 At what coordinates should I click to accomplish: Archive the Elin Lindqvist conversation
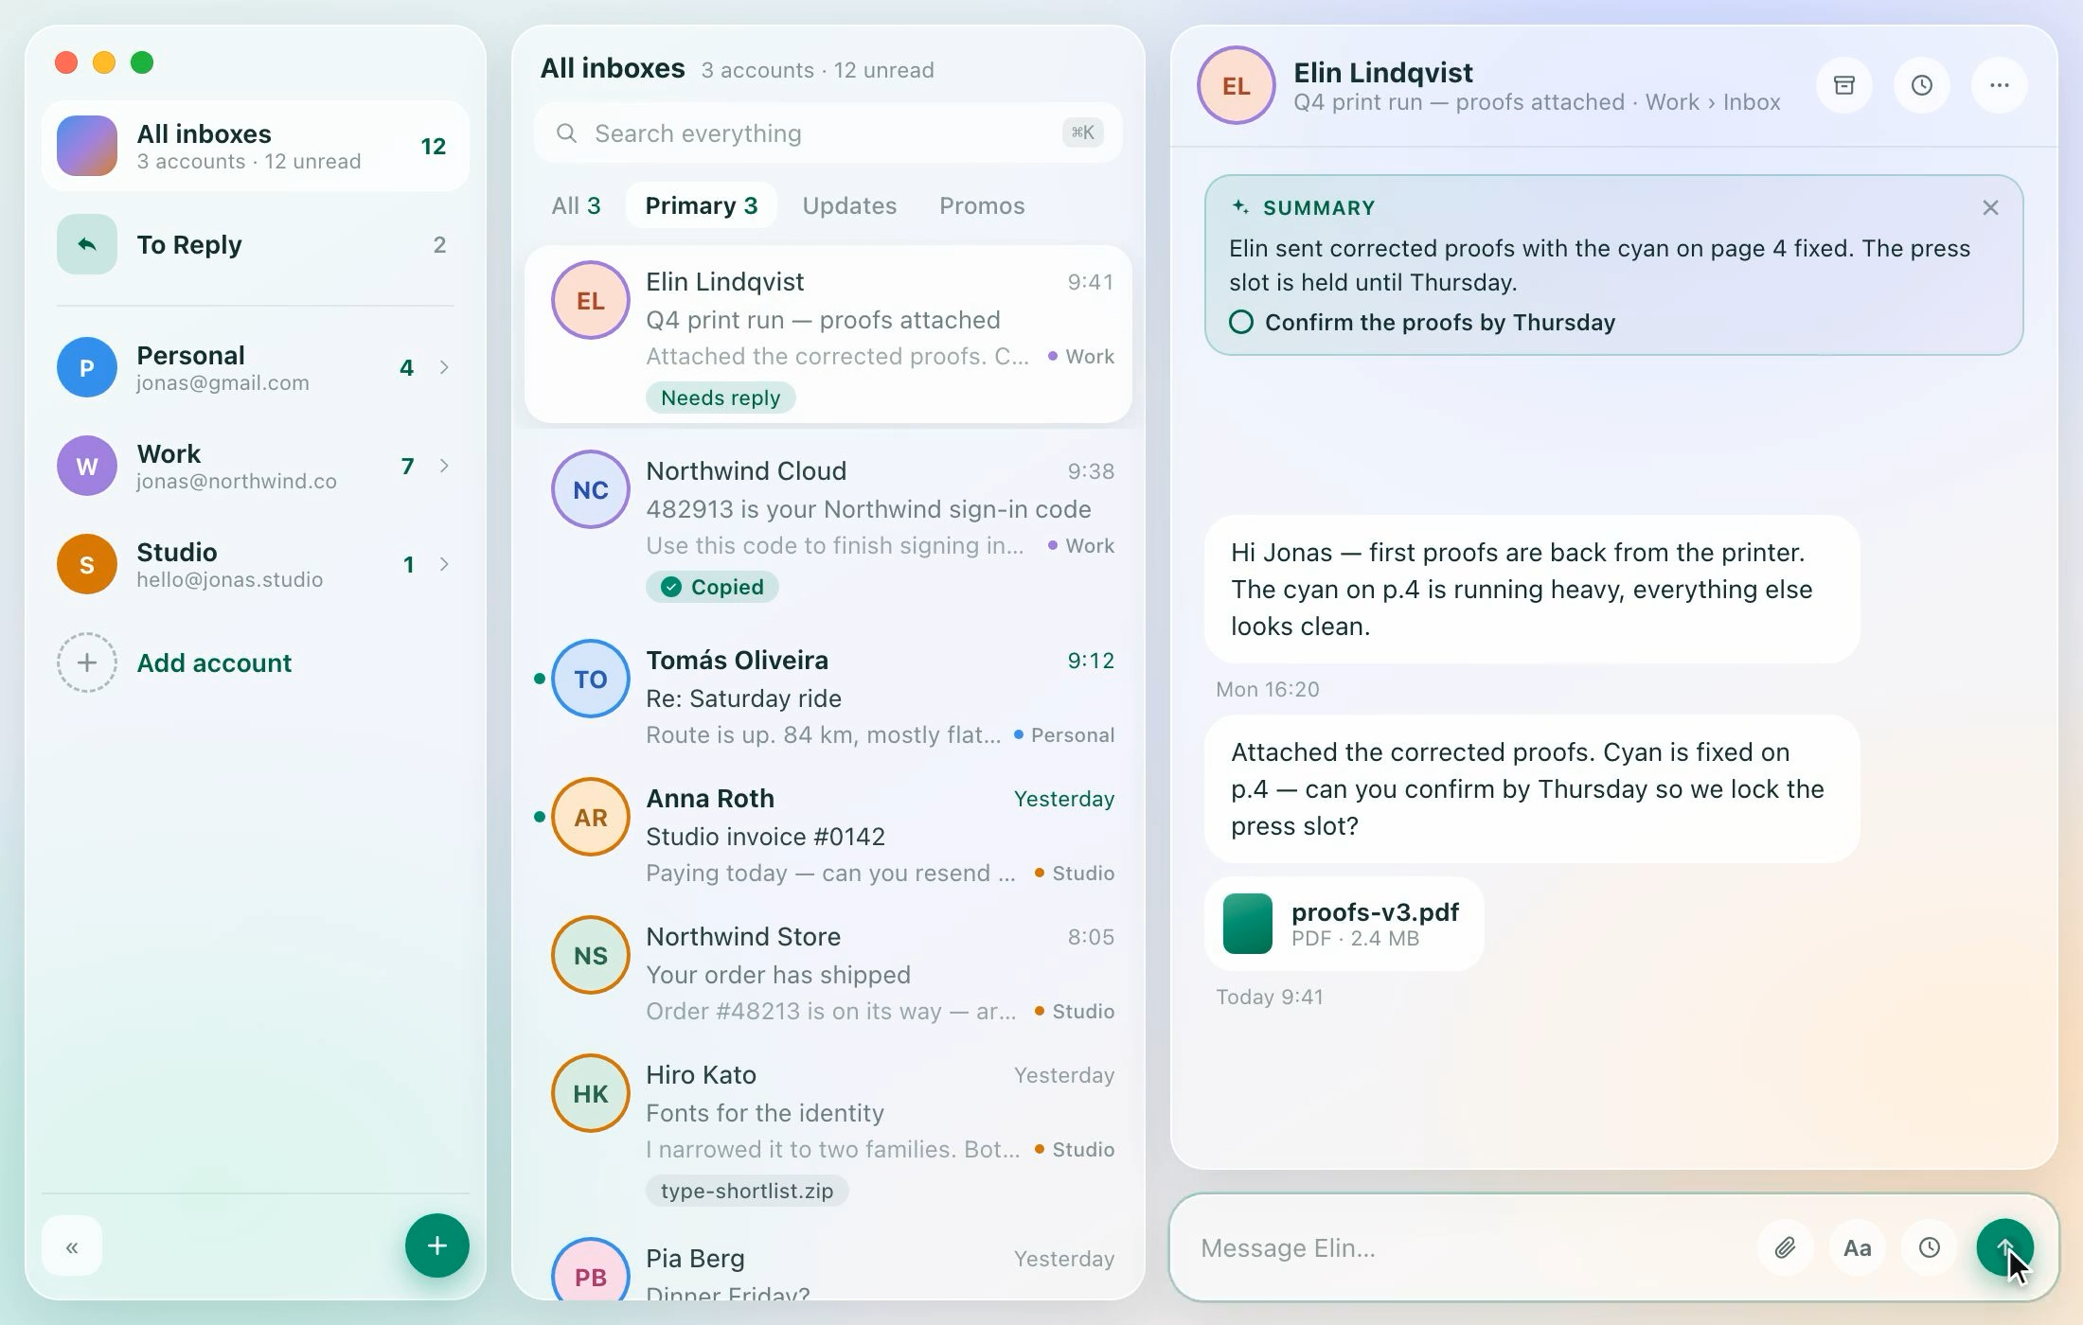(x=1843, y=85)
